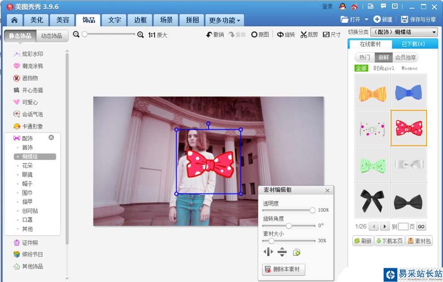Open the 切换分类 category combo box
The image size is (443, 282).
404,32
